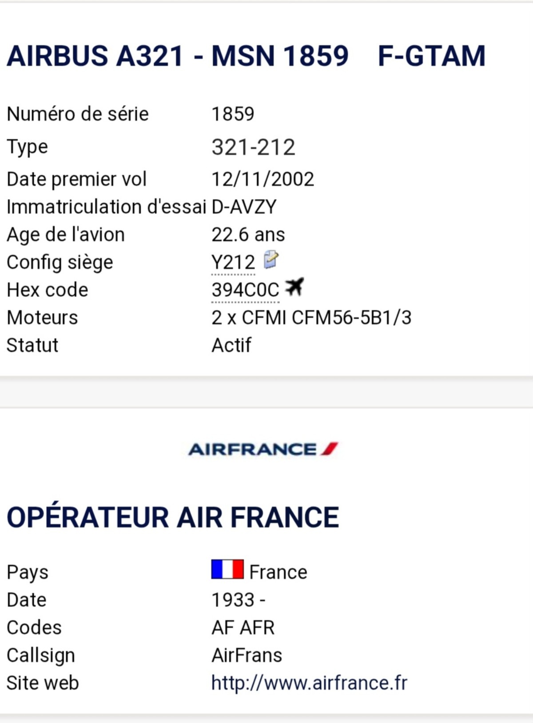Click the 321-212 type value
Viewport: 533px width, 723px height.
coord(253,147)
